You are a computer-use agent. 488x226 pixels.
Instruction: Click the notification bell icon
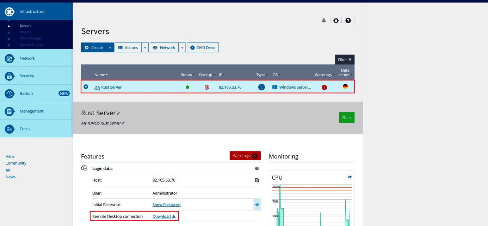[324, 20]
